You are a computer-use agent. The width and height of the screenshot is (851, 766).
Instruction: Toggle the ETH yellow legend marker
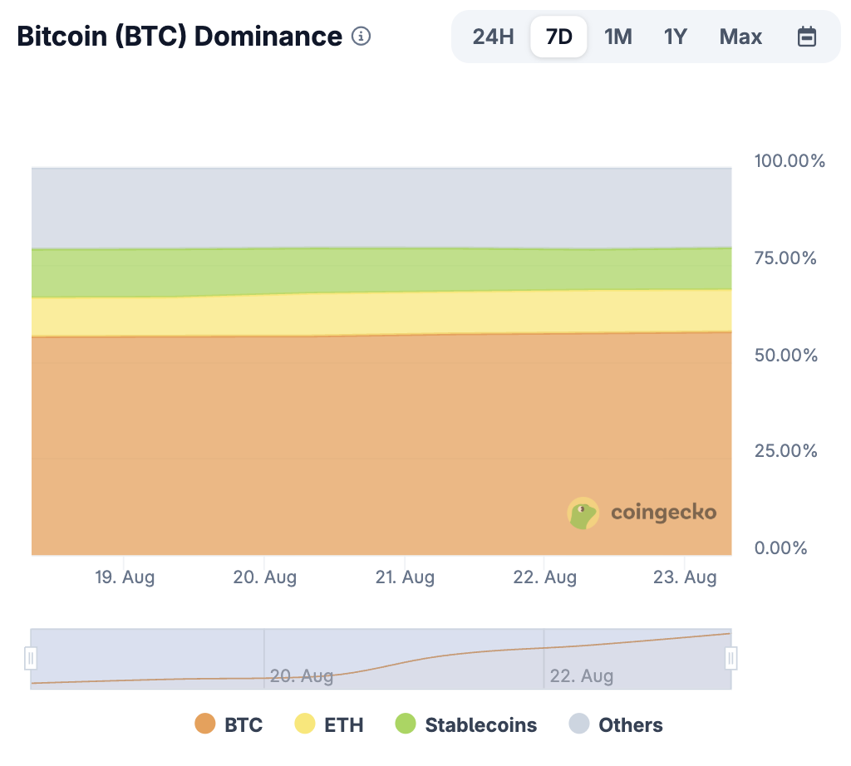305,724
